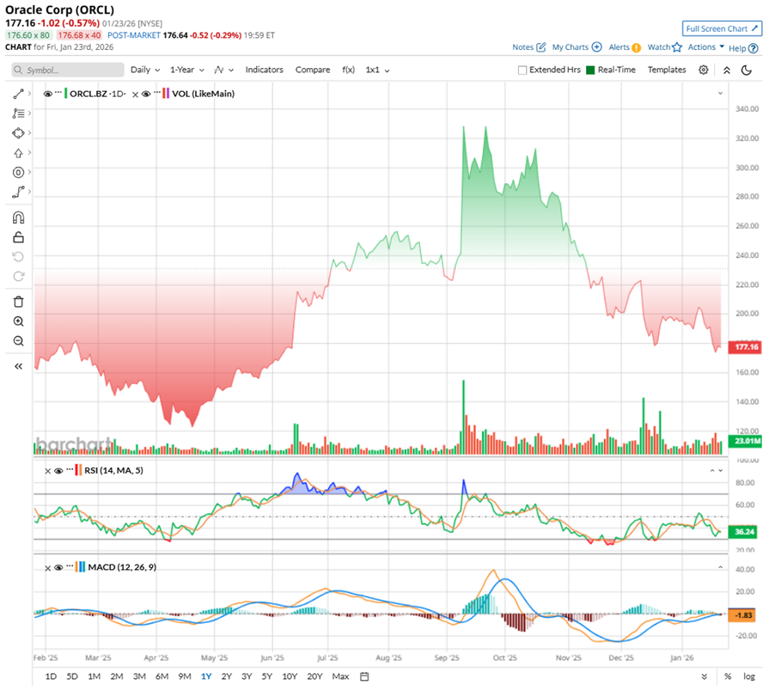Open Alerts for ORCL
The height and width of the screenshot is (691, 775).
(625, 47)
